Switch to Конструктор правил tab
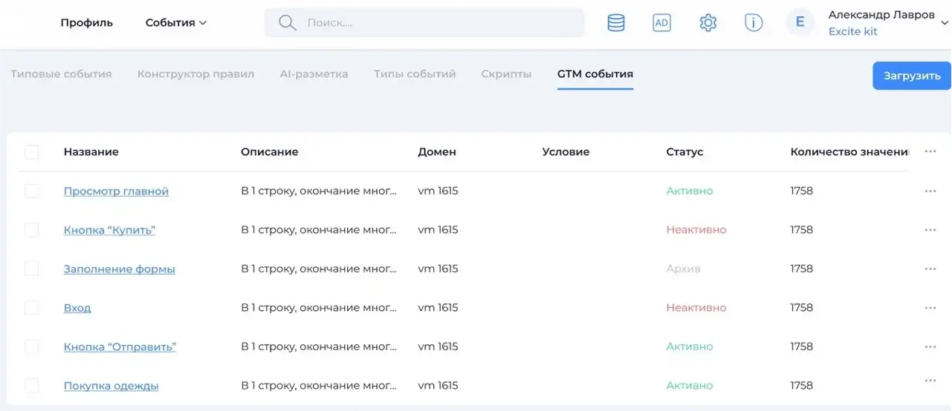Viewport: 952px width, 411px height. 195,74
